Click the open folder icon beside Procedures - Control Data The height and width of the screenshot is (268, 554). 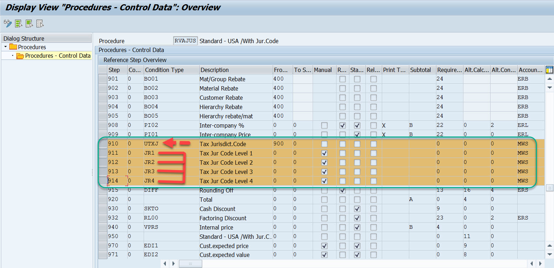pyautogui.click(x=20, y=56)
